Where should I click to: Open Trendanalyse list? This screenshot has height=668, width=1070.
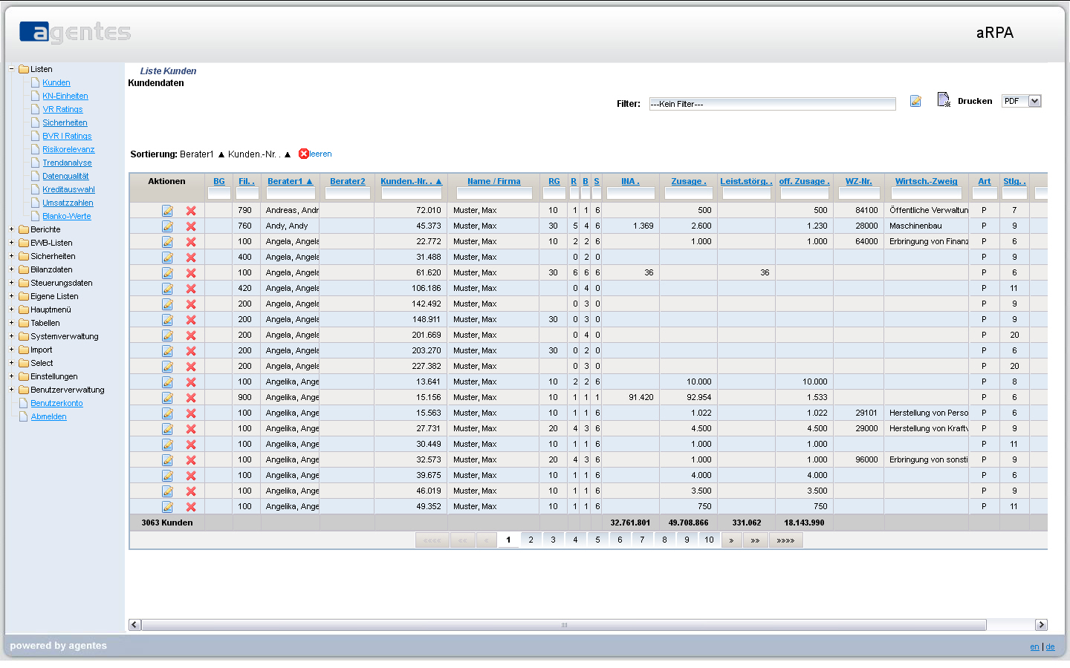pyautogui.click(x=67, y=163)
